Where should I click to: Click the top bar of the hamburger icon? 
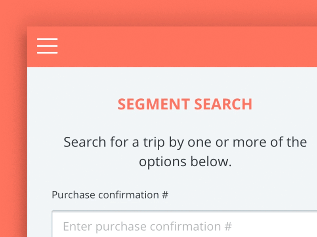[x=47, y=39]
